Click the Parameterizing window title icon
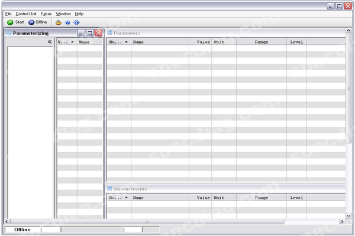Screen dimensions: 355x236 [9, 34]
